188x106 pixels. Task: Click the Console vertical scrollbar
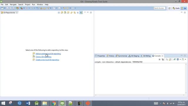pos(186,79)
